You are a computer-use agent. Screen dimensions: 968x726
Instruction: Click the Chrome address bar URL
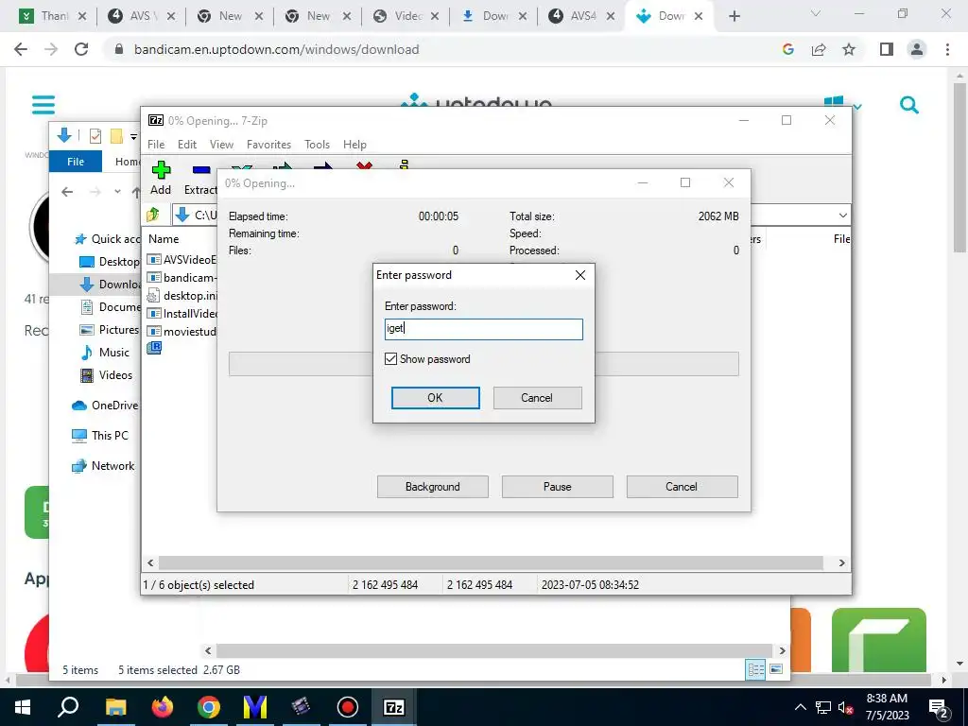point(277,49)
